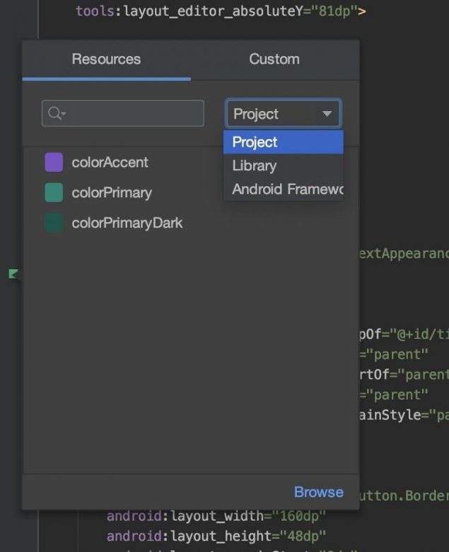The width and height of the screenshot is (449, 552).
Task: Select Library from the dropdown list
Action: click(x=283, y=165)
